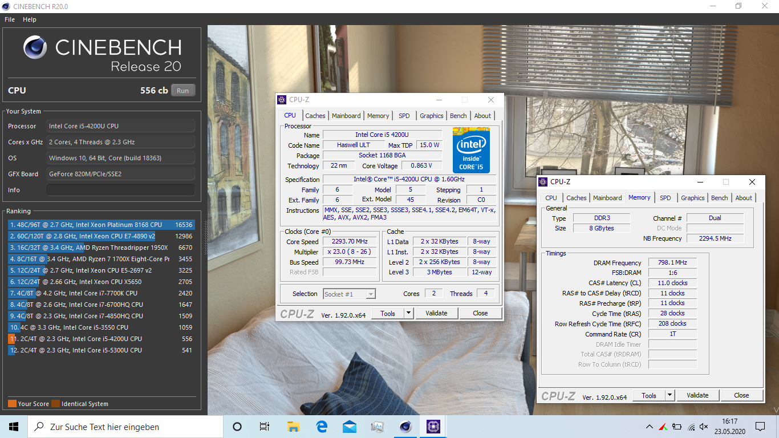The width and height of the screenshot is (779, 438).
Task: Click Close button in CPU-Z CPU window
Action: (480, 313)
